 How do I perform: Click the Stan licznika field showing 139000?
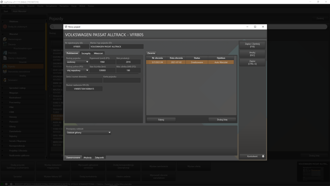[x=102, y=70]
